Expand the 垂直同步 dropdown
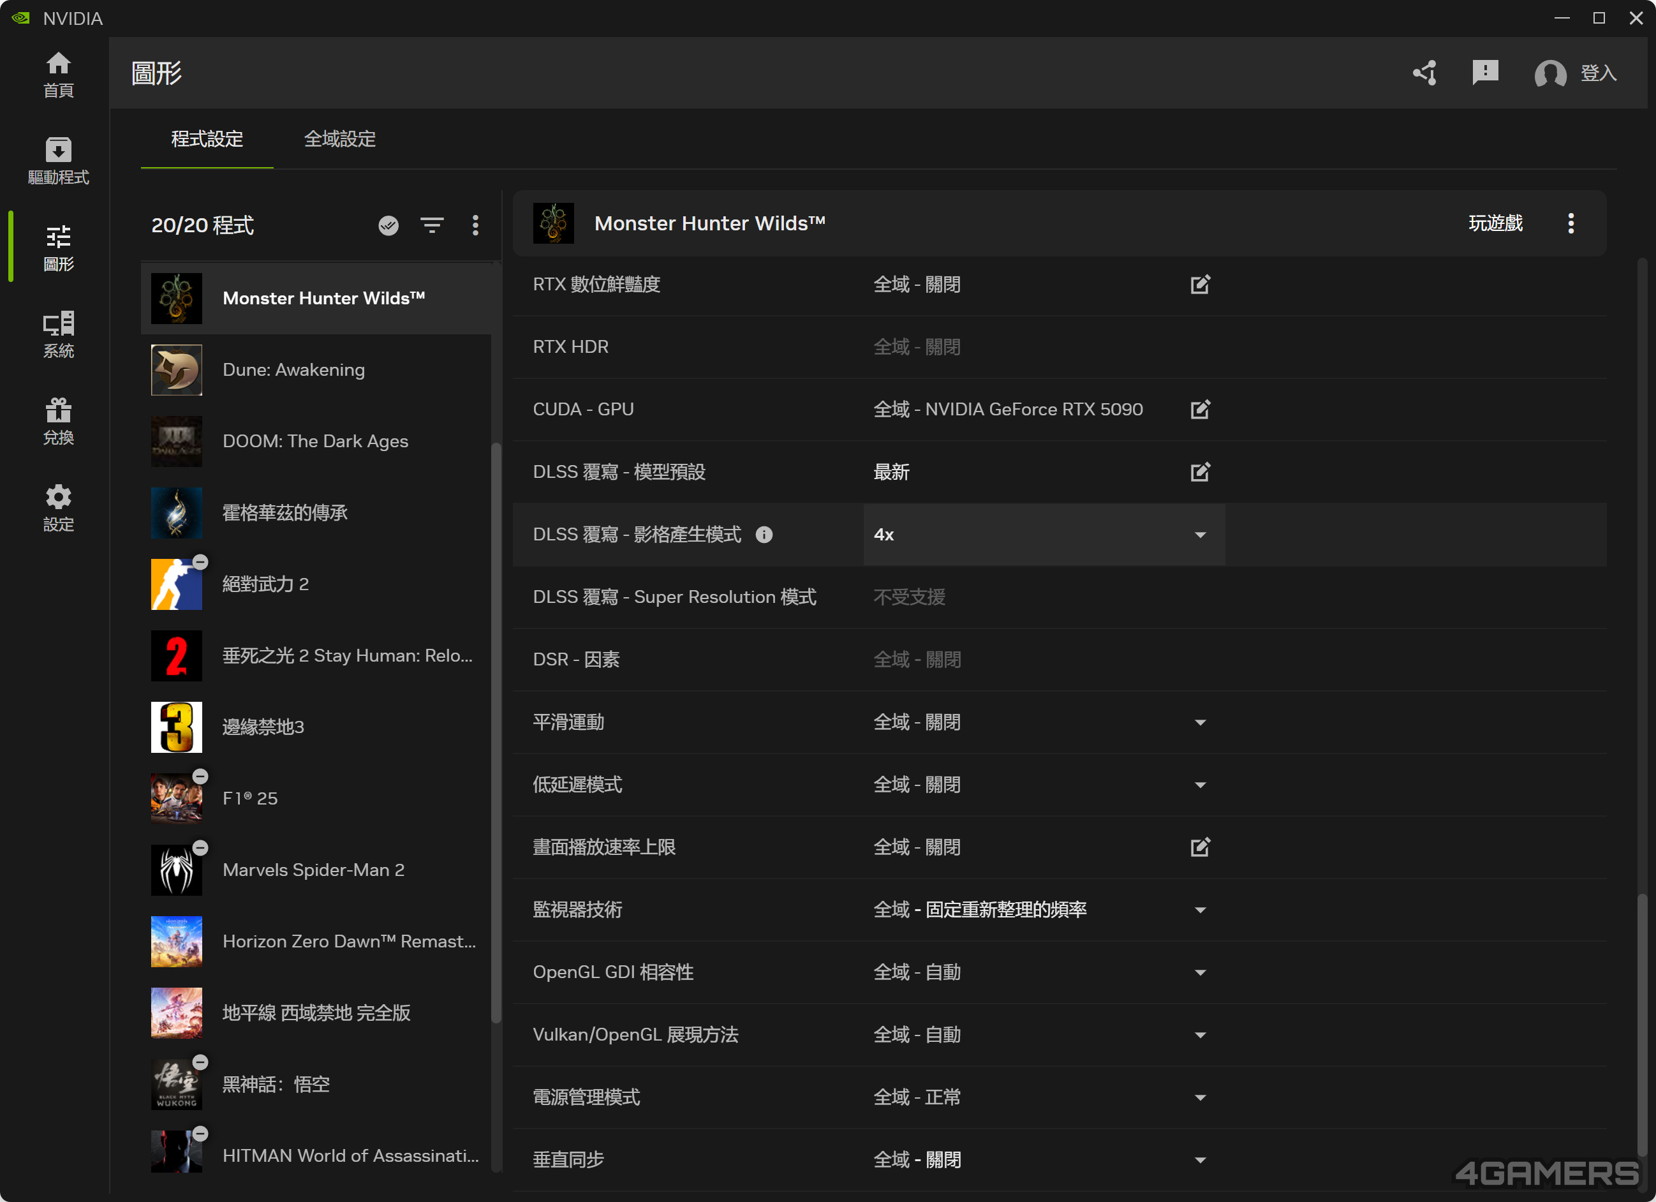The height and width of the screenshot is (1202, 1656). pos(1200,1160)
